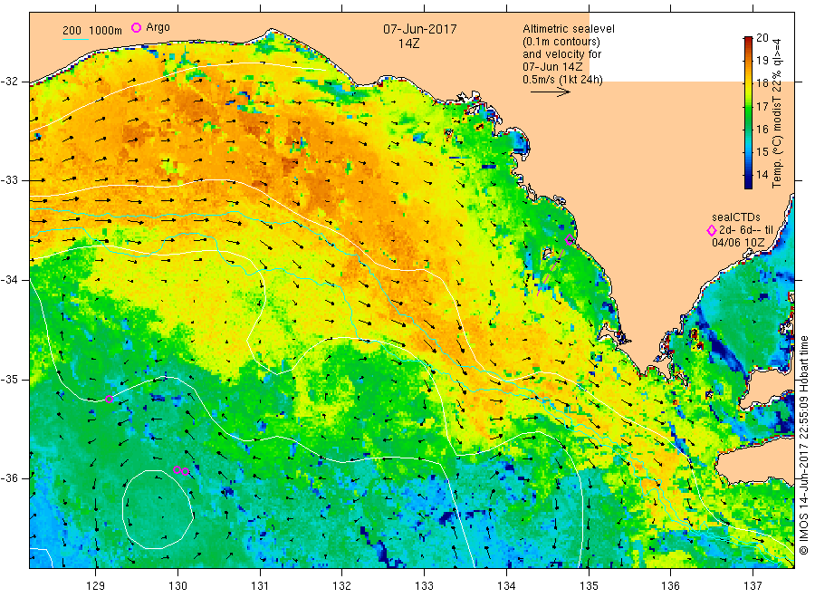Click the longitude label 135
815x598 pixels.
[589, 586]
